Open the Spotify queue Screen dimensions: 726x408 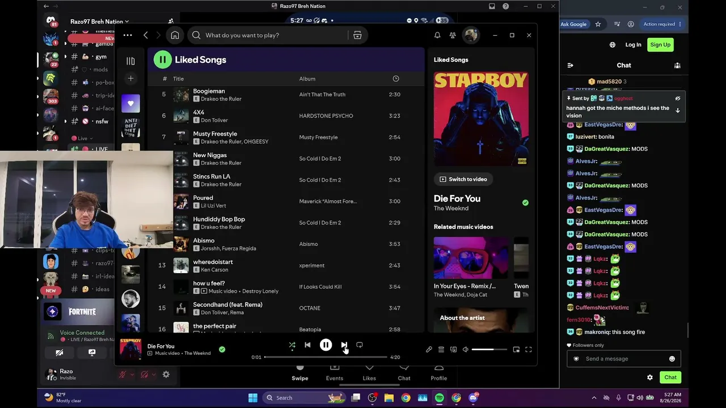tap(441, 350)
